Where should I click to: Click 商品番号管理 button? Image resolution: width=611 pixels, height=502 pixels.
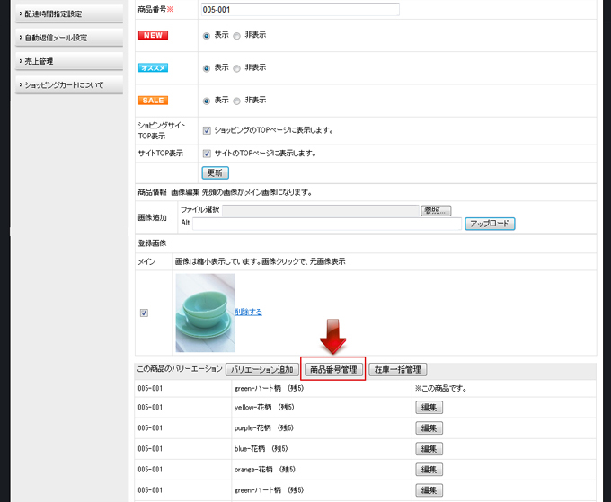[x=332, y=369]
